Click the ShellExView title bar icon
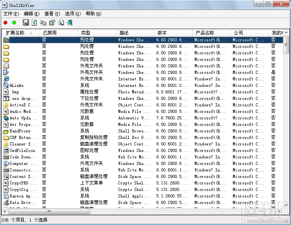Screen dimensions: 291x225 tap(5, 5)
